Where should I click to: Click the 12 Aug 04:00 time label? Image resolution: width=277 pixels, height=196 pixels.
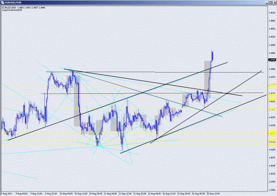154,193
